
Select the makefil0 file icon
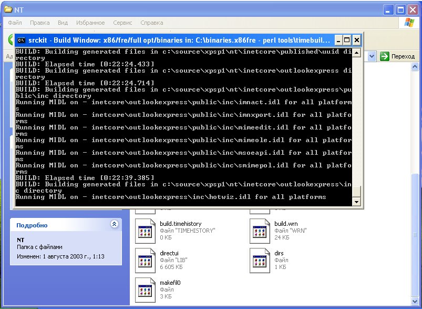coord(146,290)
